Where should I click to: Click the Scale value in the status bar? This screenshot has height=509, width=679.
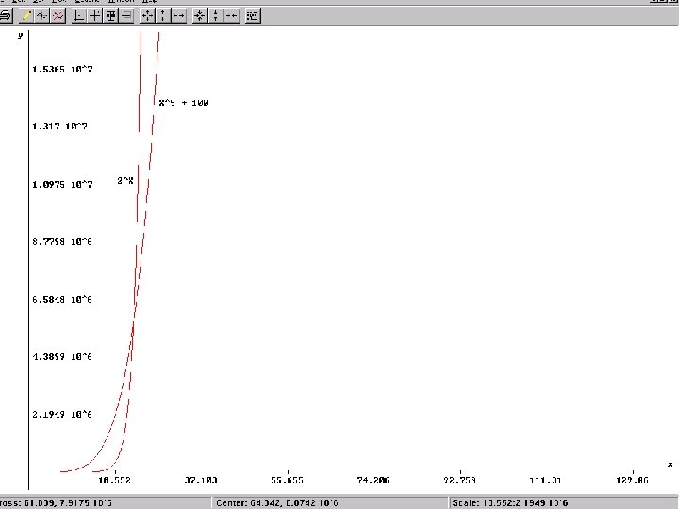(x=564, y=503)
